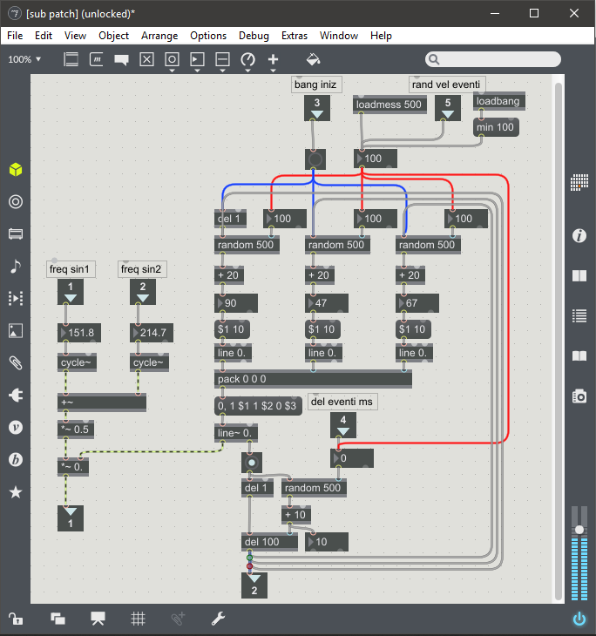Toggle audio power button

[x=579, y=619]
